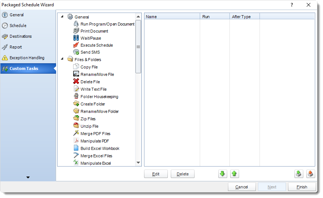Click the Zip Files icon
Screen dimensions: 323x198
tap(76, 118)
